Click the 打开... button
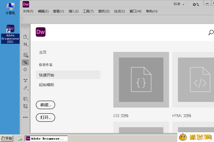The height and width of the screenshot is (142, 214). [x=45, y=118]
